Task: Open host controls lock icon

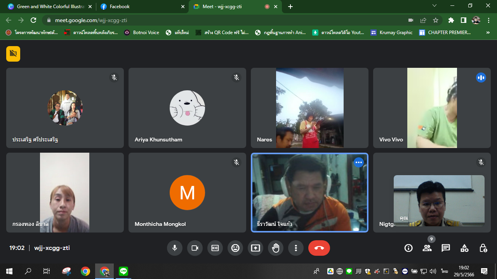Action: pos(483,248)
